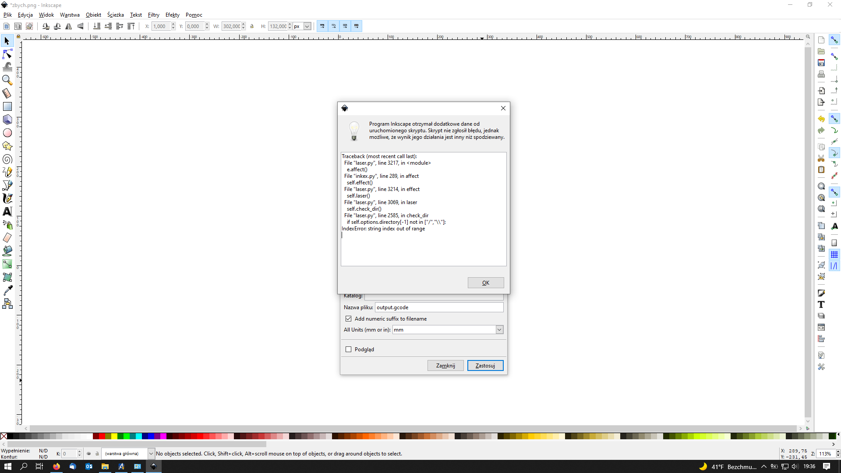Choose the Spiral drawing tool
This screenshot has width=841, height=473.
(7, 159)
